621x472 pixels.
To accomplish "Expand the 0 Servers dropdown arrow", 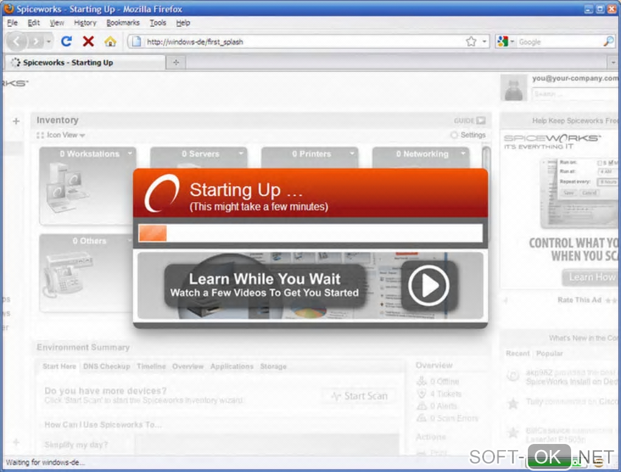I will 241,153.
